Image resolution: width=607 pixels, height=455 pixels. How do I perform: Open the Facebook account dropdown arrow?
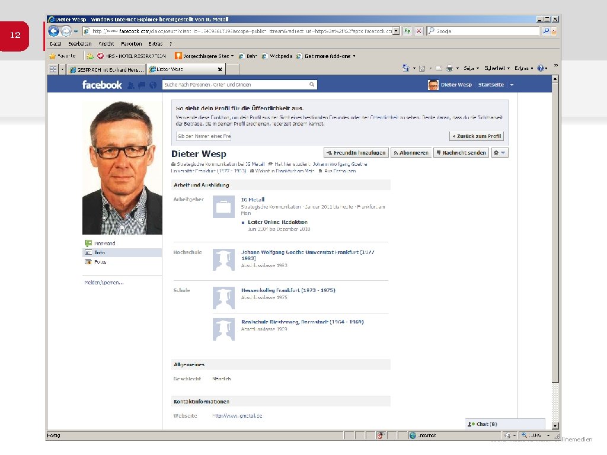(x=512, y=85)
